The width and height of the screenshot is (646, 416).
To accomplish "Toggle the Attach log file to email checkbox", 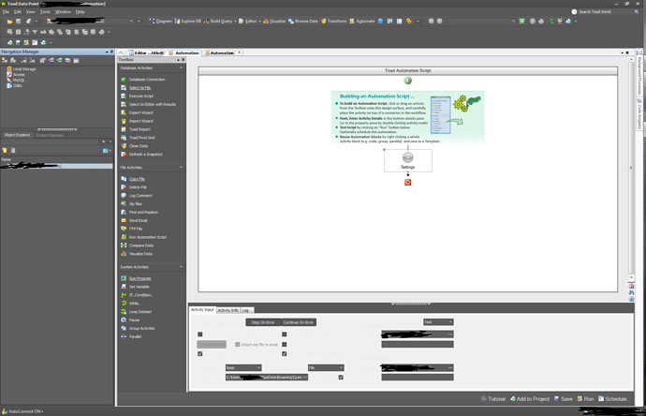I will coord(237,344).
